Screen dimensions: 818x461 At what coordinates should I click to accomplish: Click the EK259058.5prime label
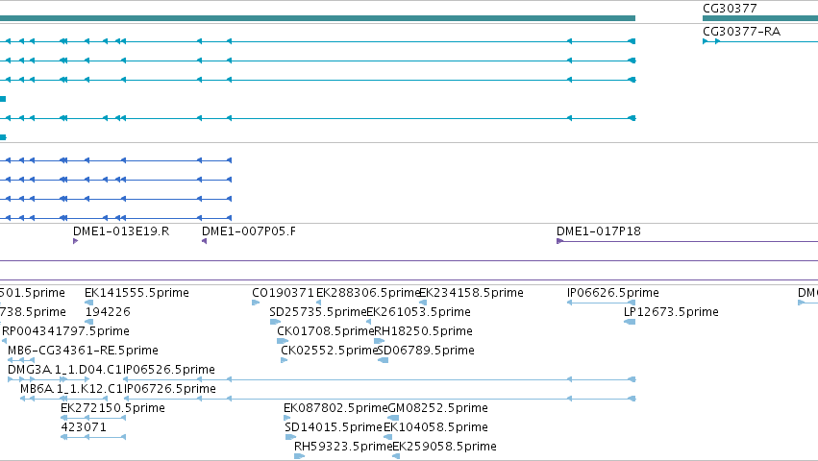click(444, 447)
